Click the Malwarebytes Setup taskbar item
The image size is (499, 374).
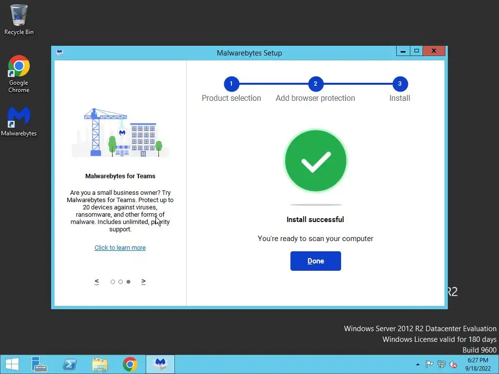(160, 364)
